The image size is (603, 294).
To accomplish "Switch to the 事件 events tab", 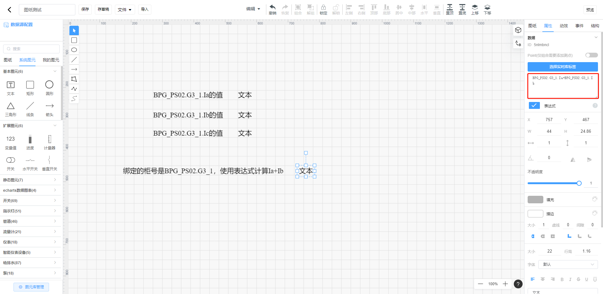I will click(x=579, y=26).
